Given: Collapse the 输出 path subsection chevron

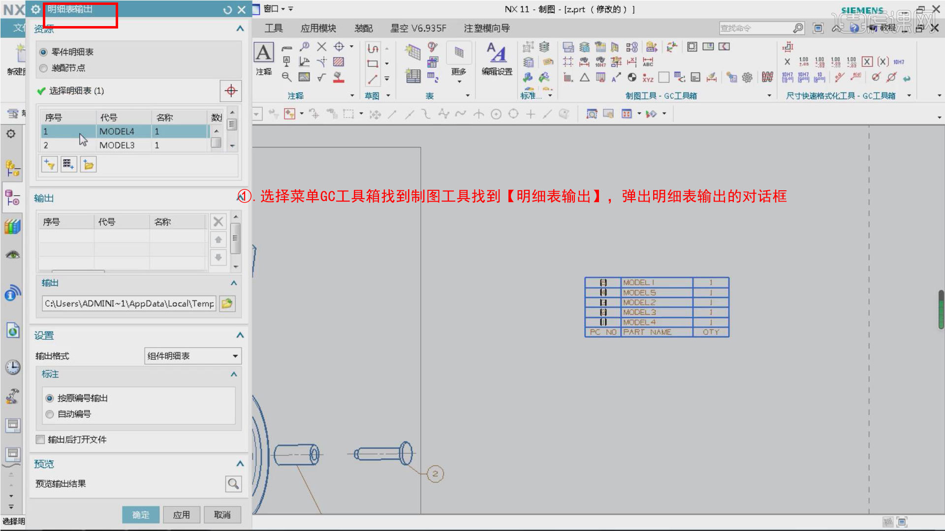Looking at the screenshot, I should coord(234,283).
